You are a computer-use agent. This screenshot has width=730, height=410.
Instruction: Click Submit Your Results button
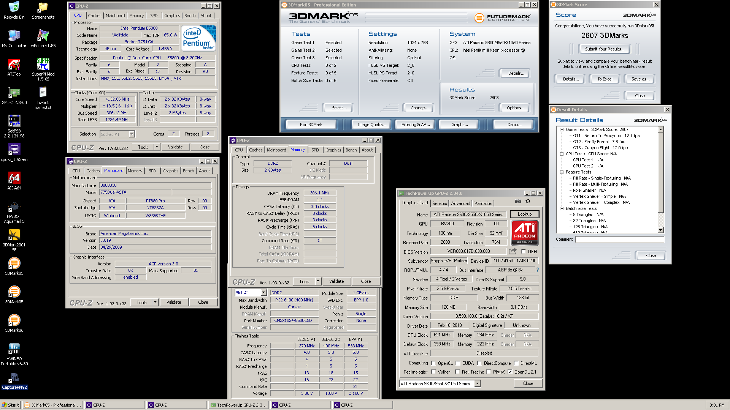[x=605, y=49]
